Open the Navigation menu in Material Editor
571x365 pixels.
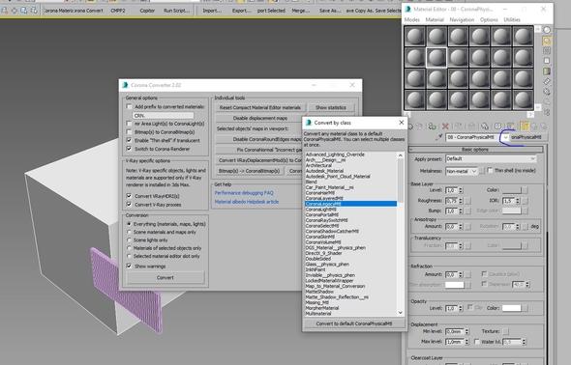click(462, 19)
